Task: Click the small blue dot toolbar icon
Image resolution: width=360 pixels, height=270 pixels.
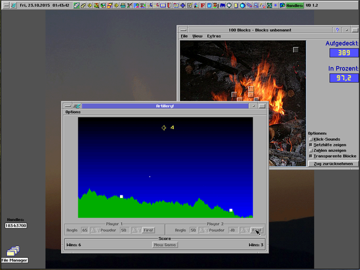Action: coord(275,5)
